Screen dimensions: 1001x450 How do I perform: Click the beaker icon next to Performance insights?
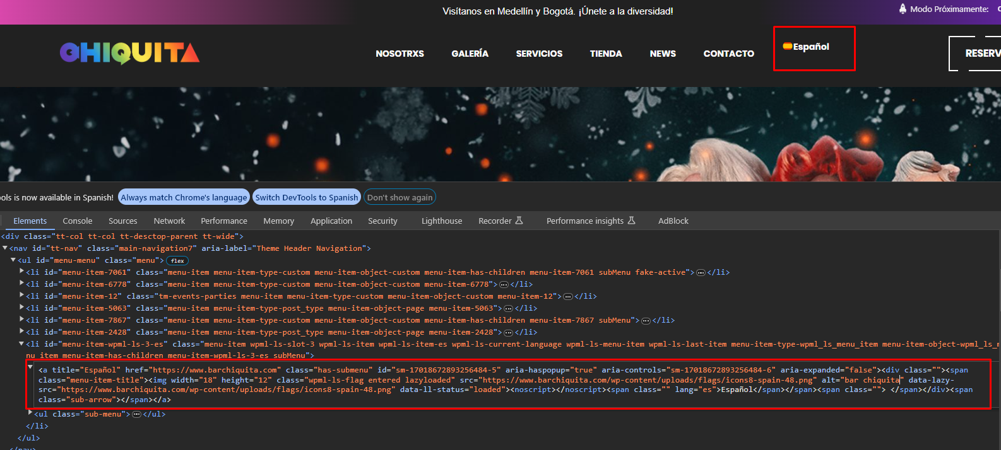tap(632, 221)
